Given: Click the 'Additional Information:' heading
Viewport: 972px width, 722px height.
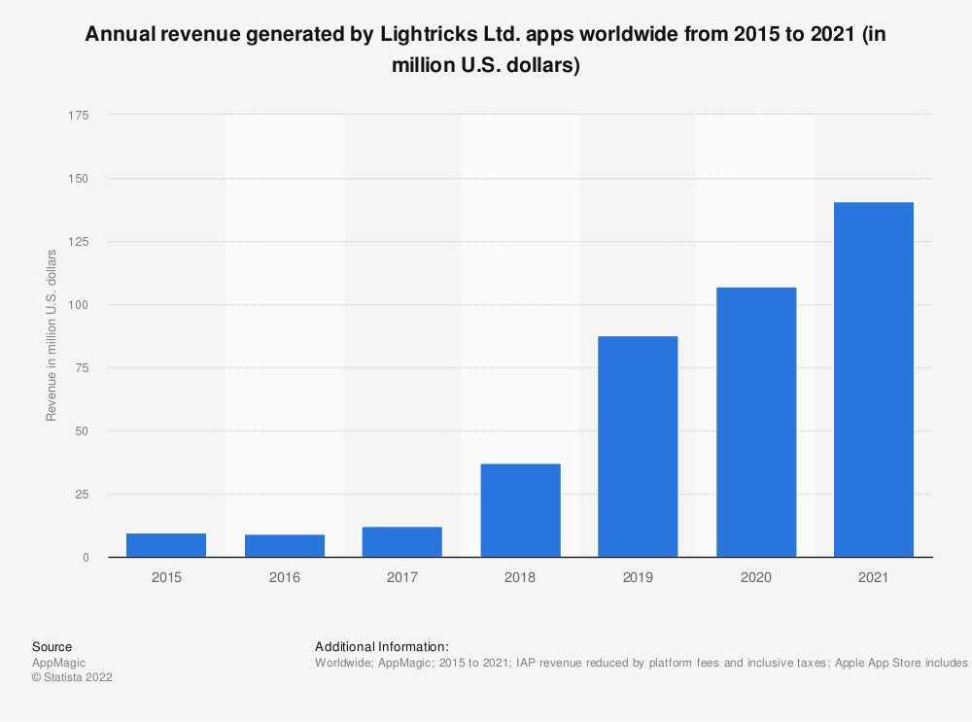Looking at the screenshot, I should [x=381, y=646].
